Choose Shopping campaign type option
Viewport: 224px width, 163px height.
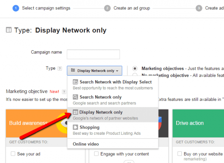click(x=113, y=130)
